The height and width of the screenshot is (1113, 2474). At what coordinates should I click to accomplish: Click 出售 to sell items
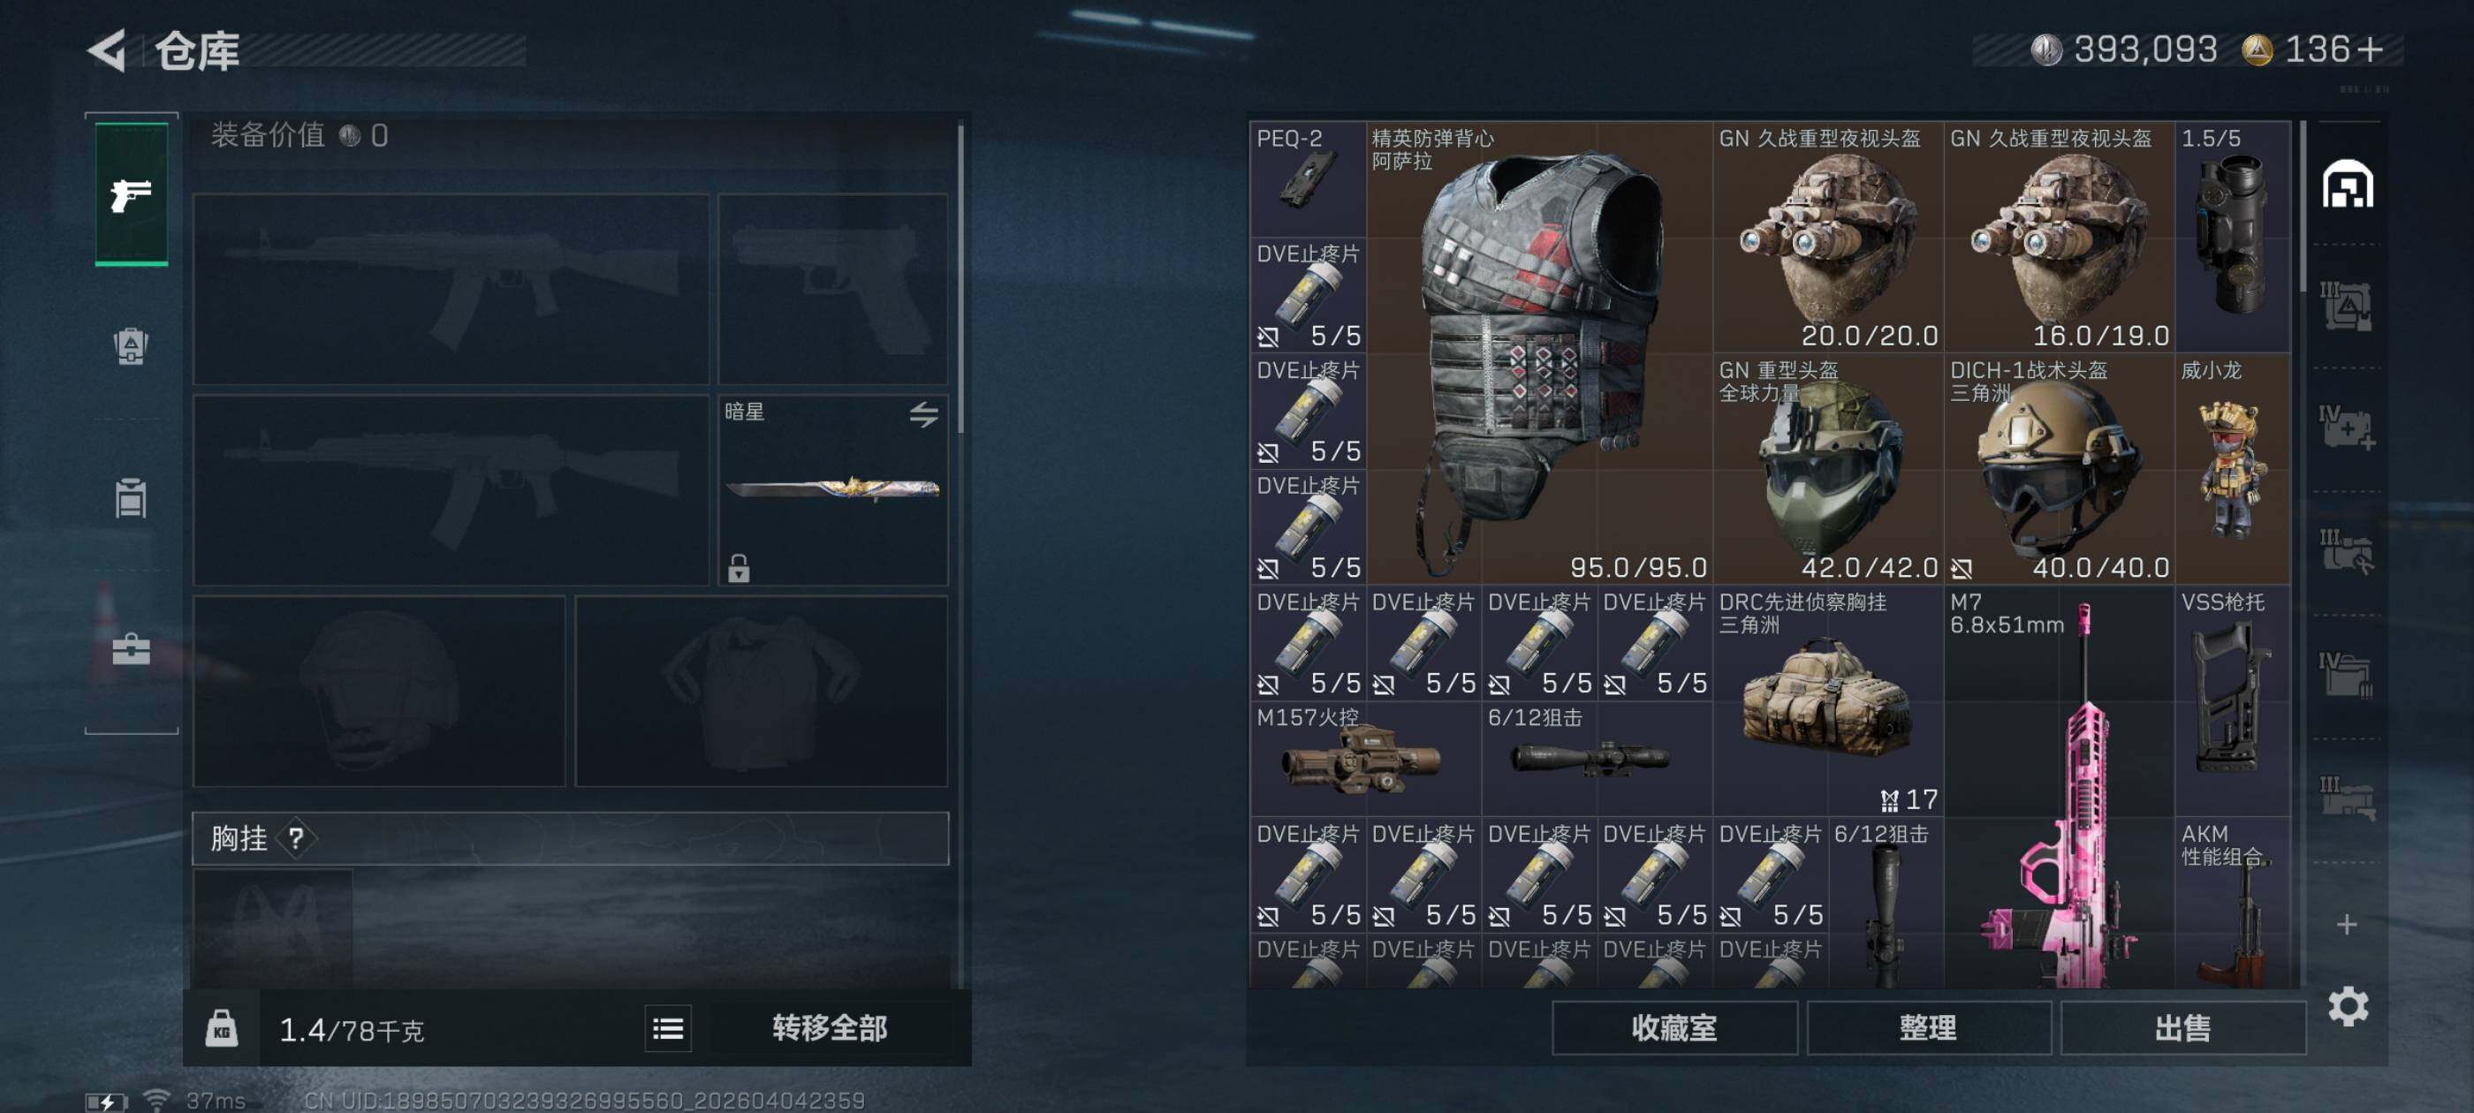(x=2182, y=1028)
